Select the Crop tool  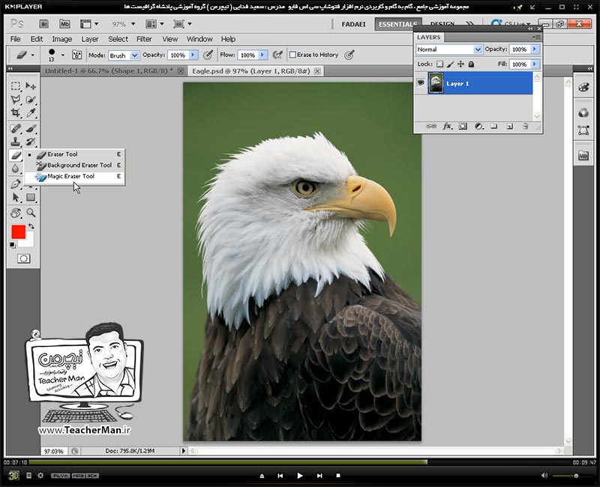tap(16, 113)
